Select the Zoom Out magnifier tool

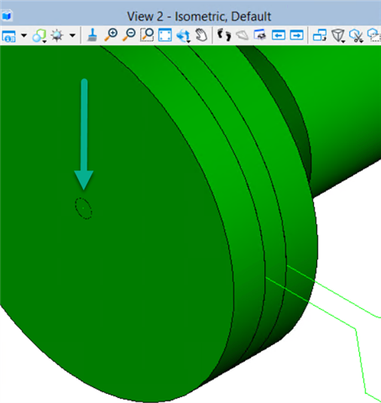[x=129, y=35]
